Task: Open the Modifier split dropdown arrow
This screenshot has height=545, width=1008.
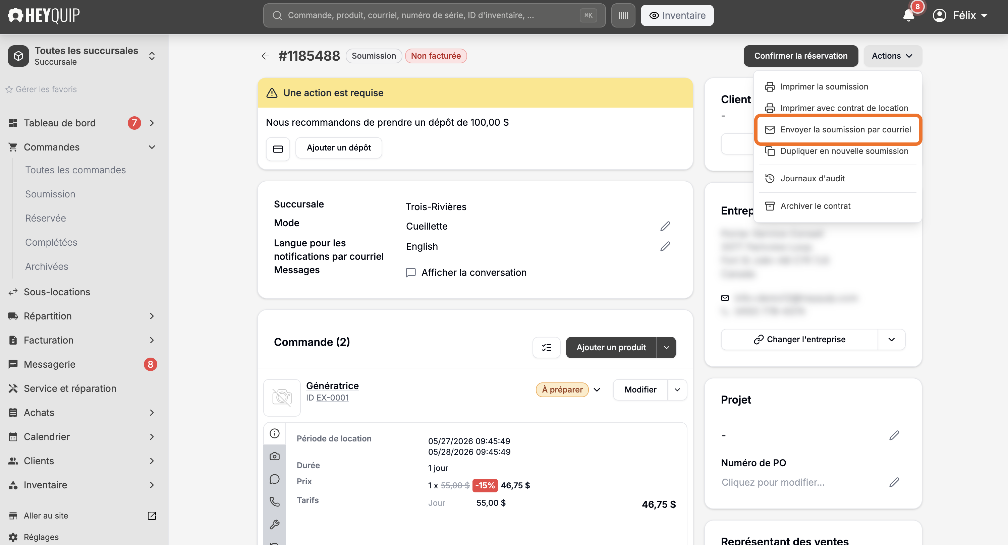Action: (677, 390)
